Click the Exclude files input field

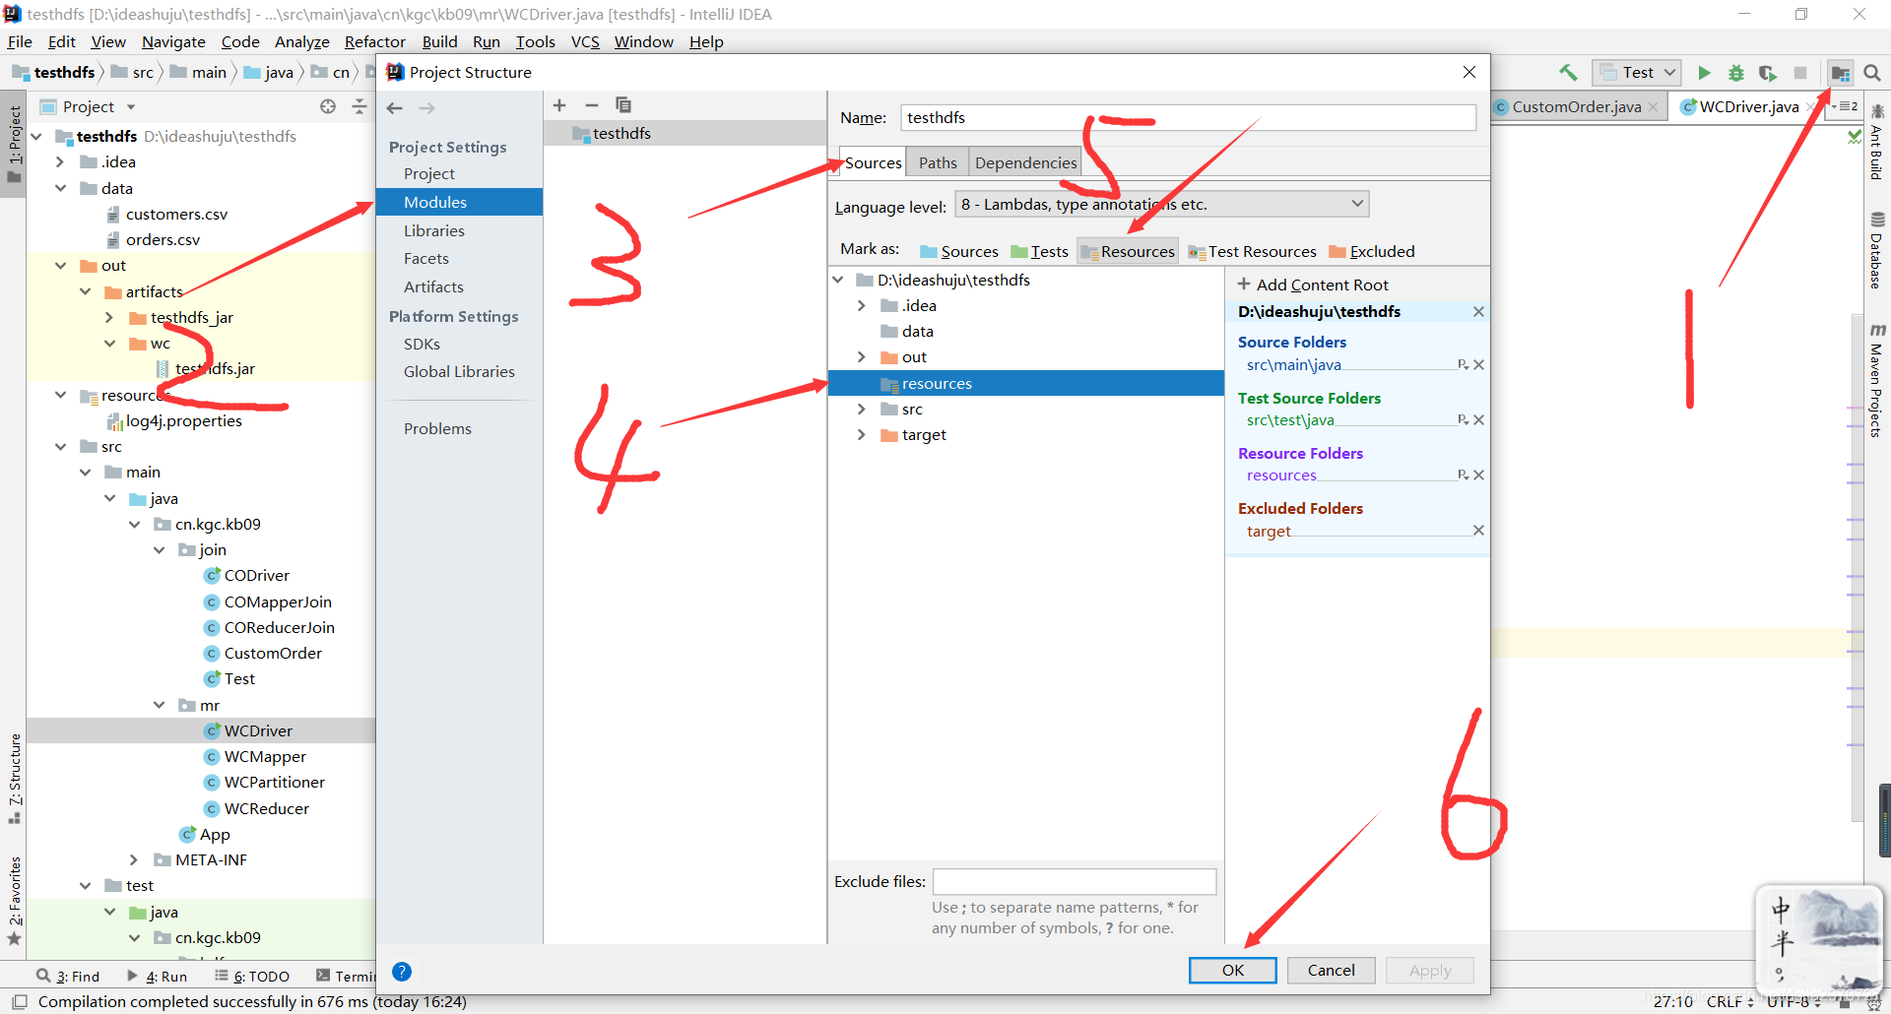tap(1075, 882)
